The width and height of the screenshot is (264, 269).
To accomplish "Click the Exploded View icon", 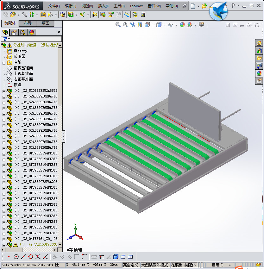I will [111, 15].
